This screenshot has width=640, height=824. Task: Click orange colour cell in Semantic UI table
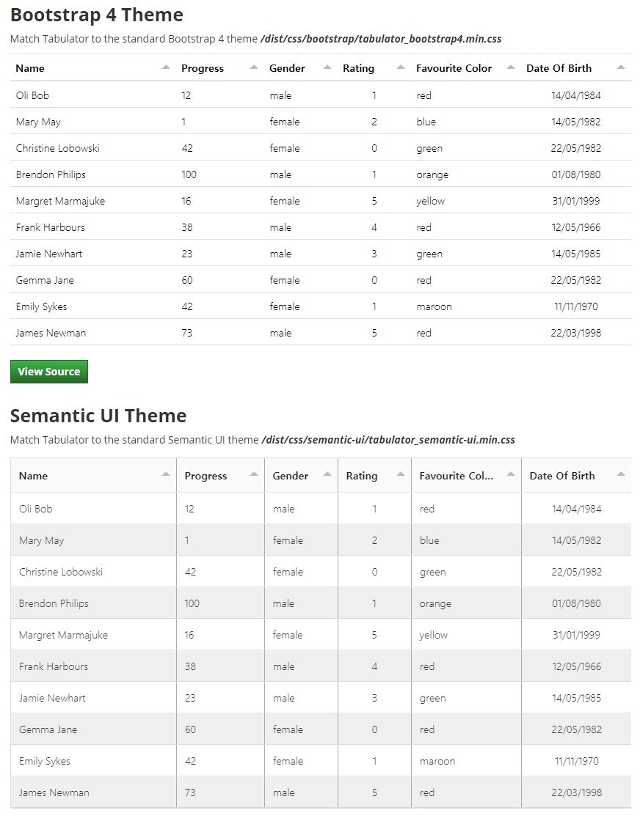tap(435, 604)
